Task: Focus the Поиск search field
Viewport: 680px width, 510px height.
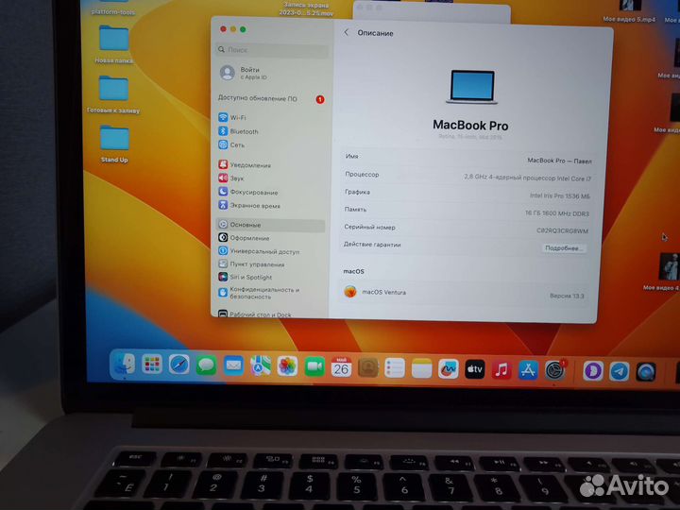Action: (x=272, y=50)
